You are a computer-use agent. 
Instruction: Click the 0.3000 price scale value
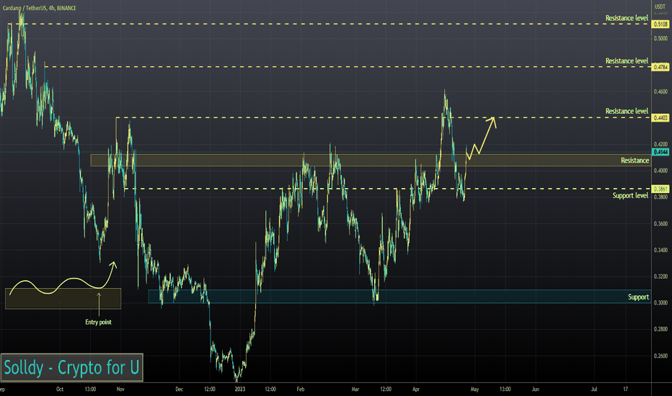pos(660,302)
